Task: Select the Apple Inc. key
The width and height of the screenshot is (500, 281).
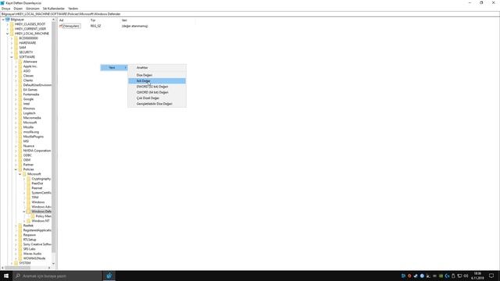Action: tap(30, 66)
